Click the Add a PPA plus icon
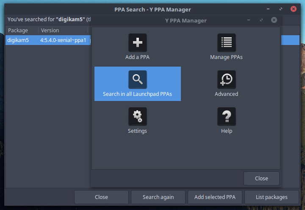 pyautogui.click(x=138, y=43)
